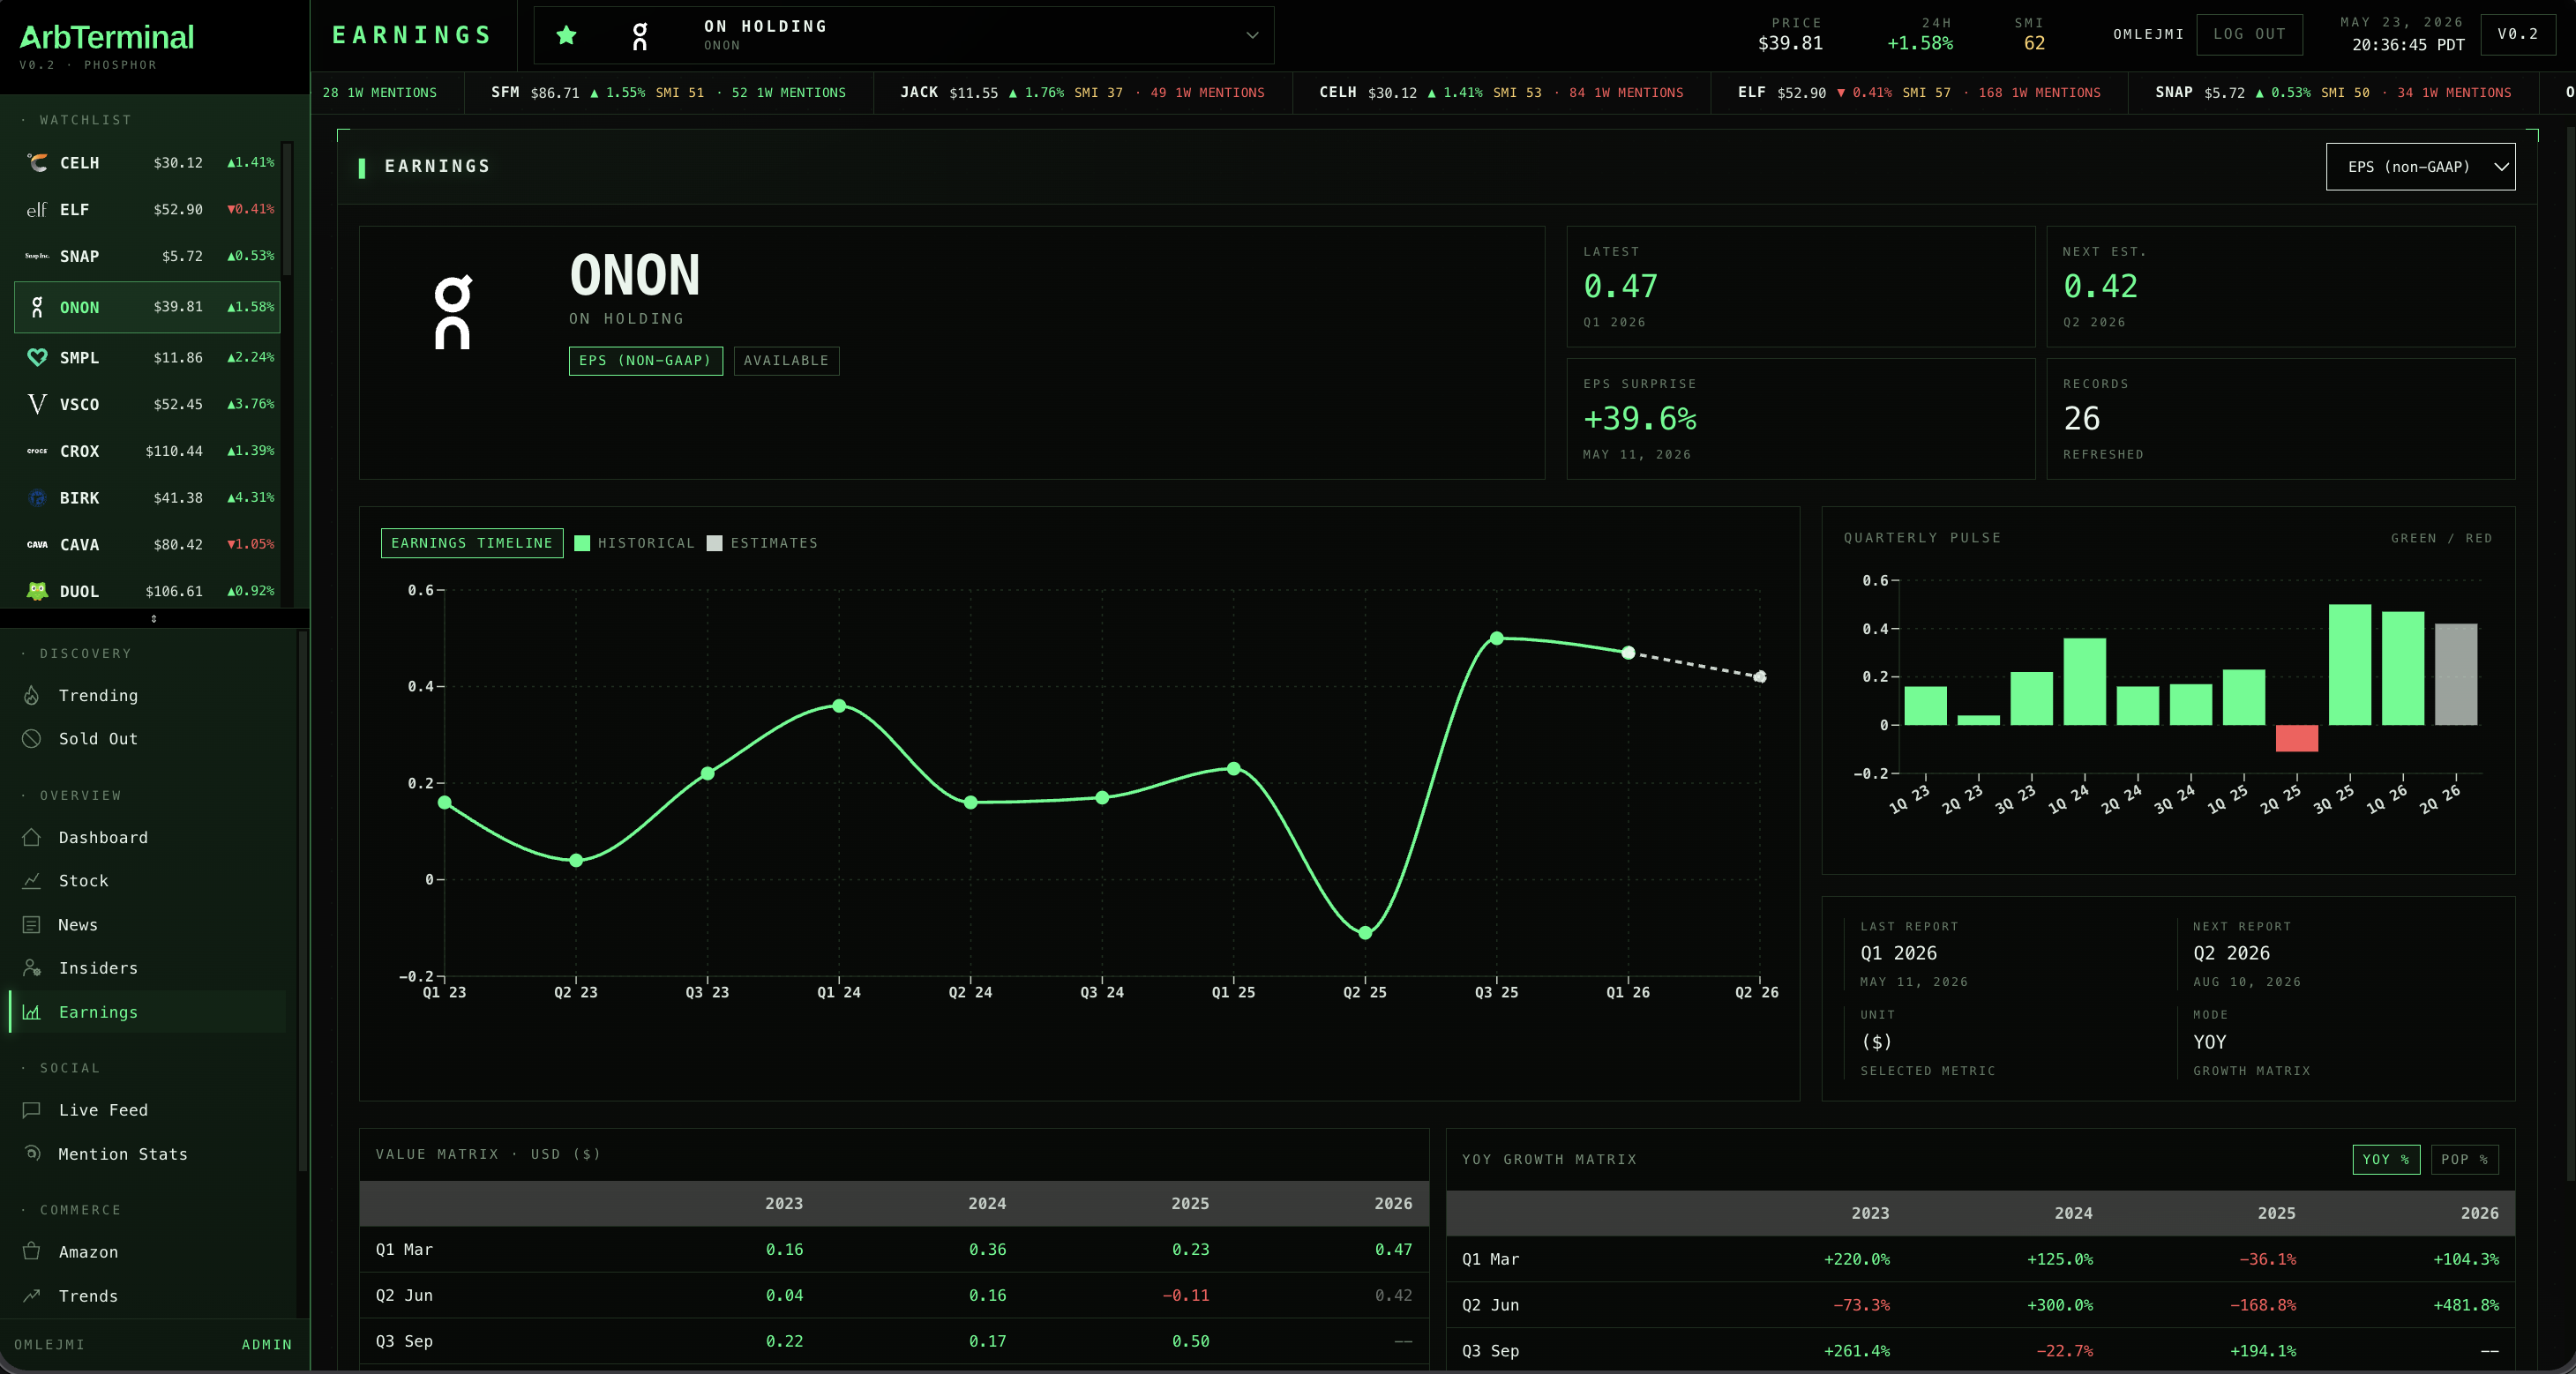Open Trends via its arrow-up icon

point(31,1295)
